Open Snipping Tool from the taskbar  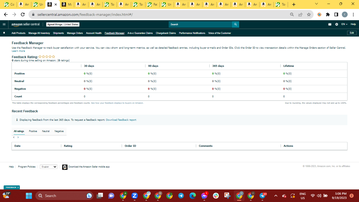click(228, 196)
